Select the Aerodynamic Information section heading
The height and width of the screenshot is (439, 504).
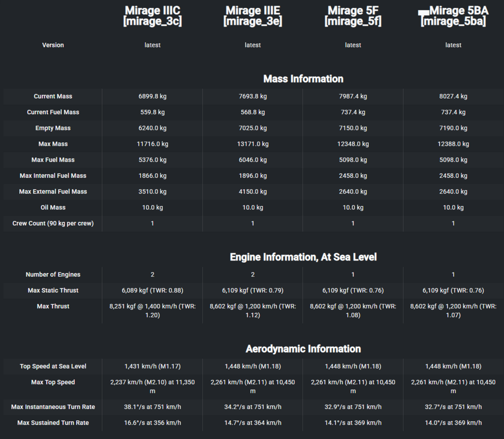pyautogui.click(x=303, y=349)
